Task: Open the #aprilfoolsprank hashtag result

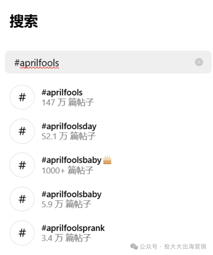Action: (73, 228)
